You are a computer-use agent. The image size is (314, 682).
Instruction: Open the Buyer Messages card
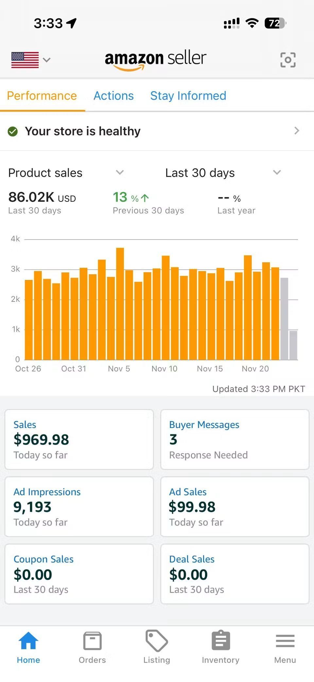pyautogui.click(x=235, y=439)
